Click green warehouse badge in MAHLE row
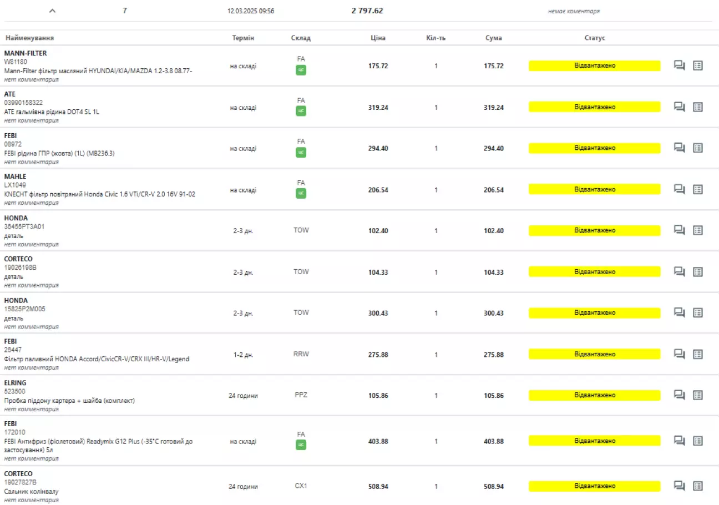The width and height of the screenshot is (719, 505). 301,193
